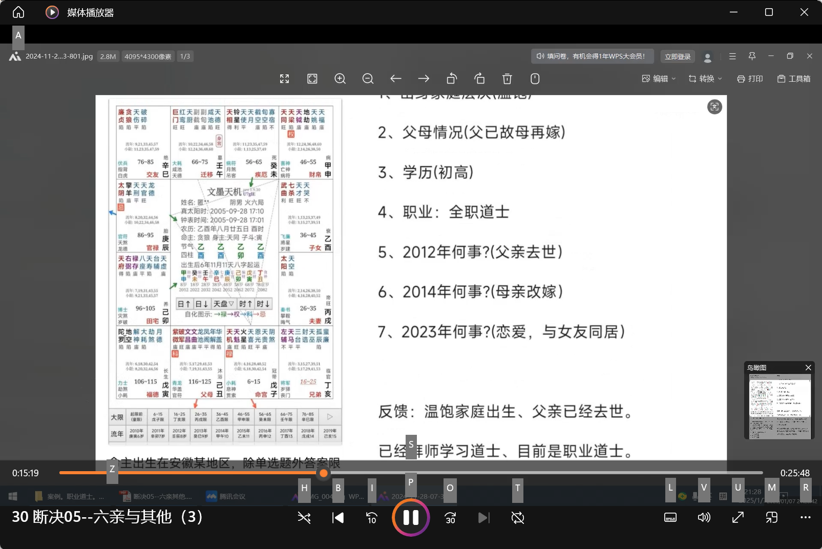
Task: Click the fit-to-window icon in the image viewer
Action: tap(312, 79)
